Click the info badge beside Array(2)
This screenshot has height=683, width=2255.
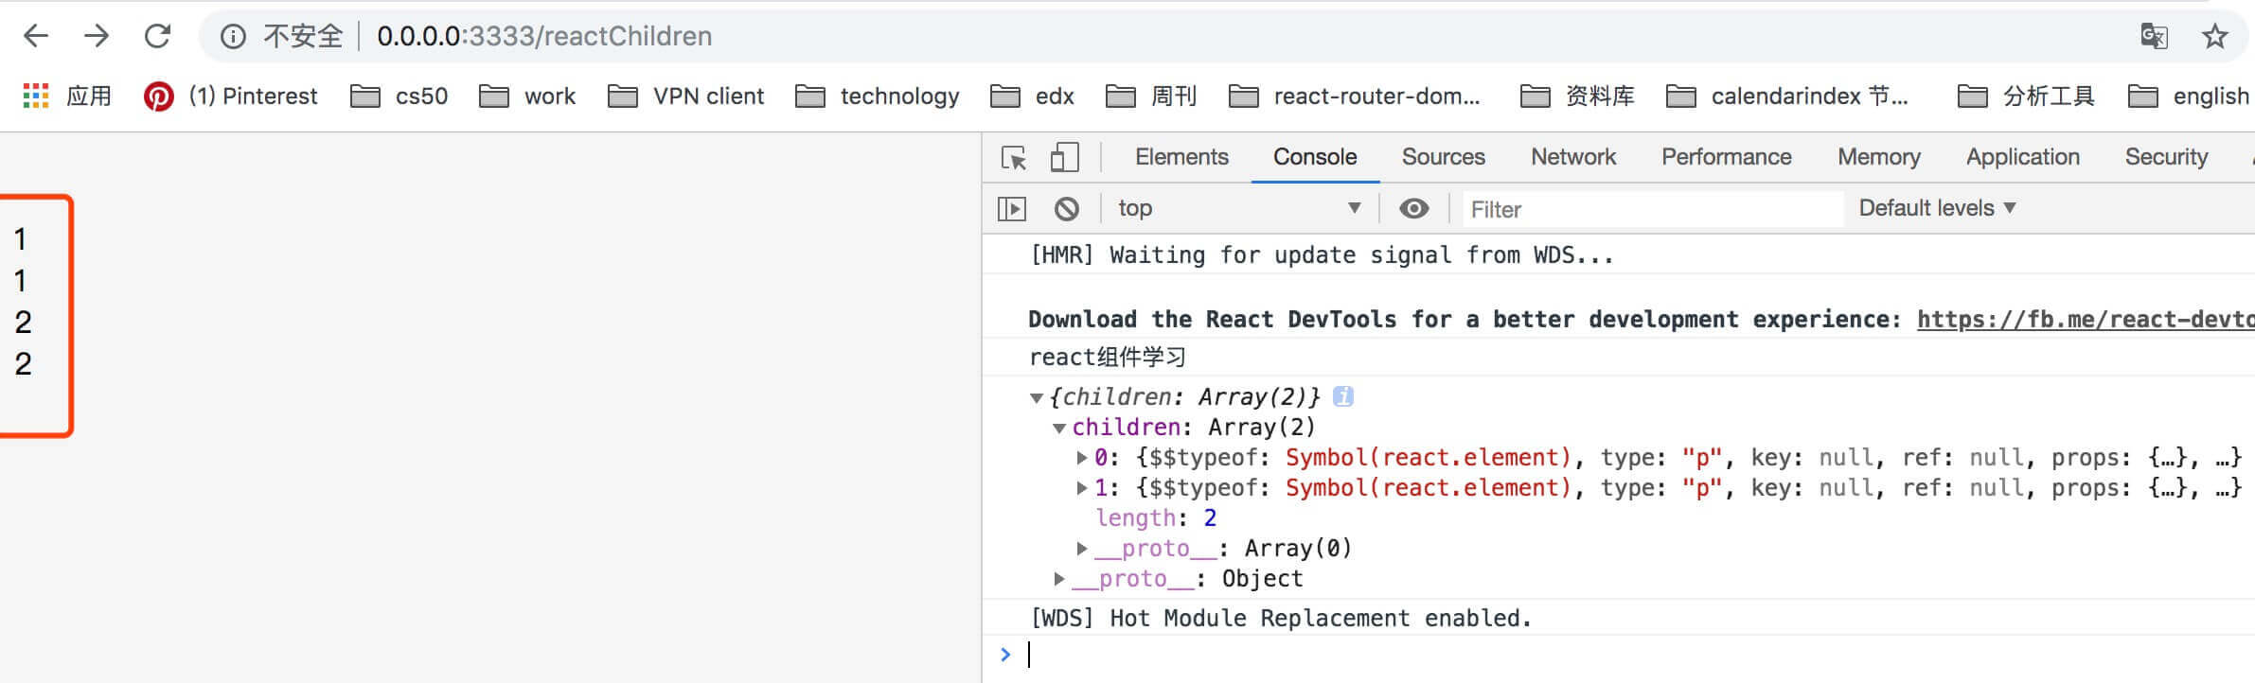click(1343, 396)
